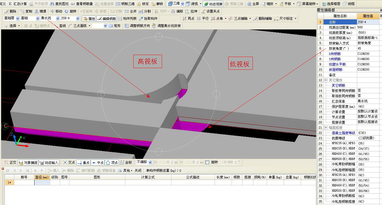Open the 基础 component category dropdown
This screenshot has width=382, height=205.
pyautogui.click(x=38, y=18)
